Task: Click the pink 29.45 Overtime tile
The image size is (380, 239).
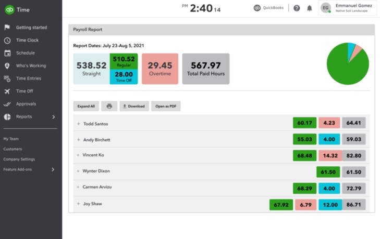Action: click(x=160, y=69)
